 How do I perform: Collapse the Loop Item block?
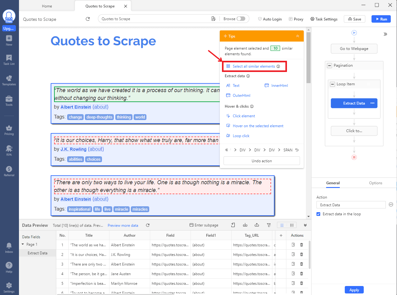pyautogui.click(x=332, y=84)
